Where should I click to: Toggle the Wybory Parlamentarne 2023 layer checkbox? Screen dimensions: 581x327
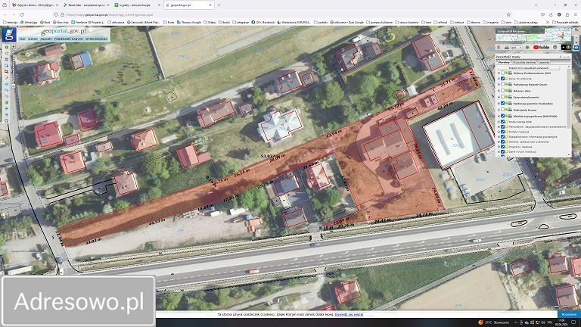[504, 73]
